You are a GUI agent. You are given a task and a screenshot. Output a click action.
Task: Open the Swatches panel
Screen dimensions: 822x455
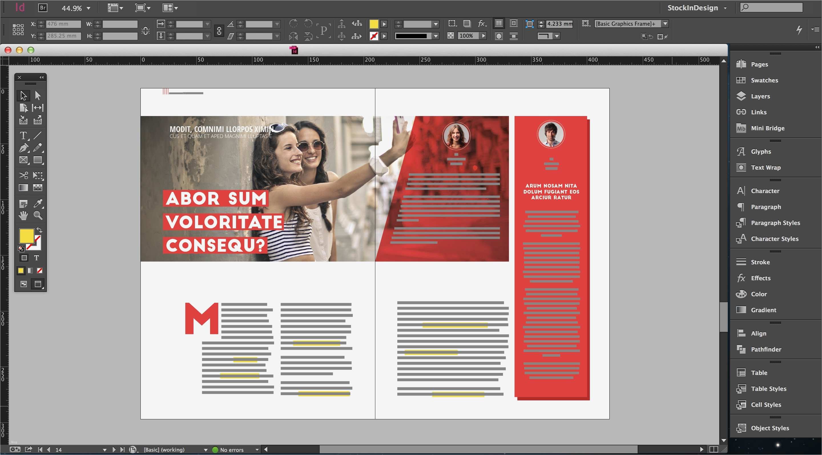764,80
